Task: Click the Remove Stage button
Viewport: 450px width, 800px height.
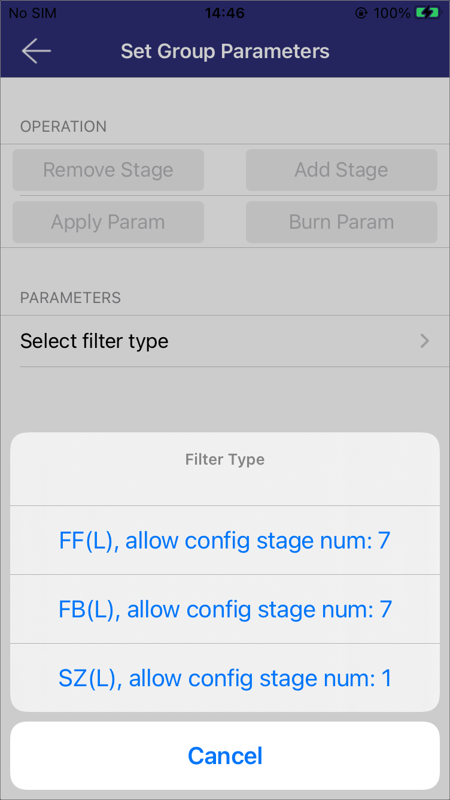Action: tap(108, 170)
